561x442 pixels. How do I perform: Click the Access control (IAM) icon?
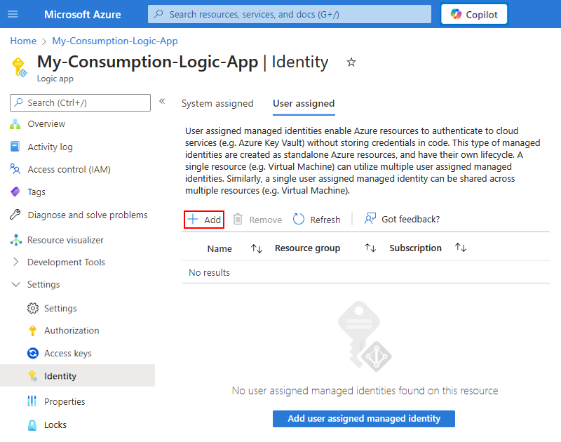(15, 169)
